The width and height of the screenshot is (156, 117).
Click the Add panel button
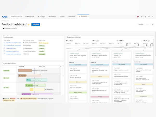click(x=36, y=25)
